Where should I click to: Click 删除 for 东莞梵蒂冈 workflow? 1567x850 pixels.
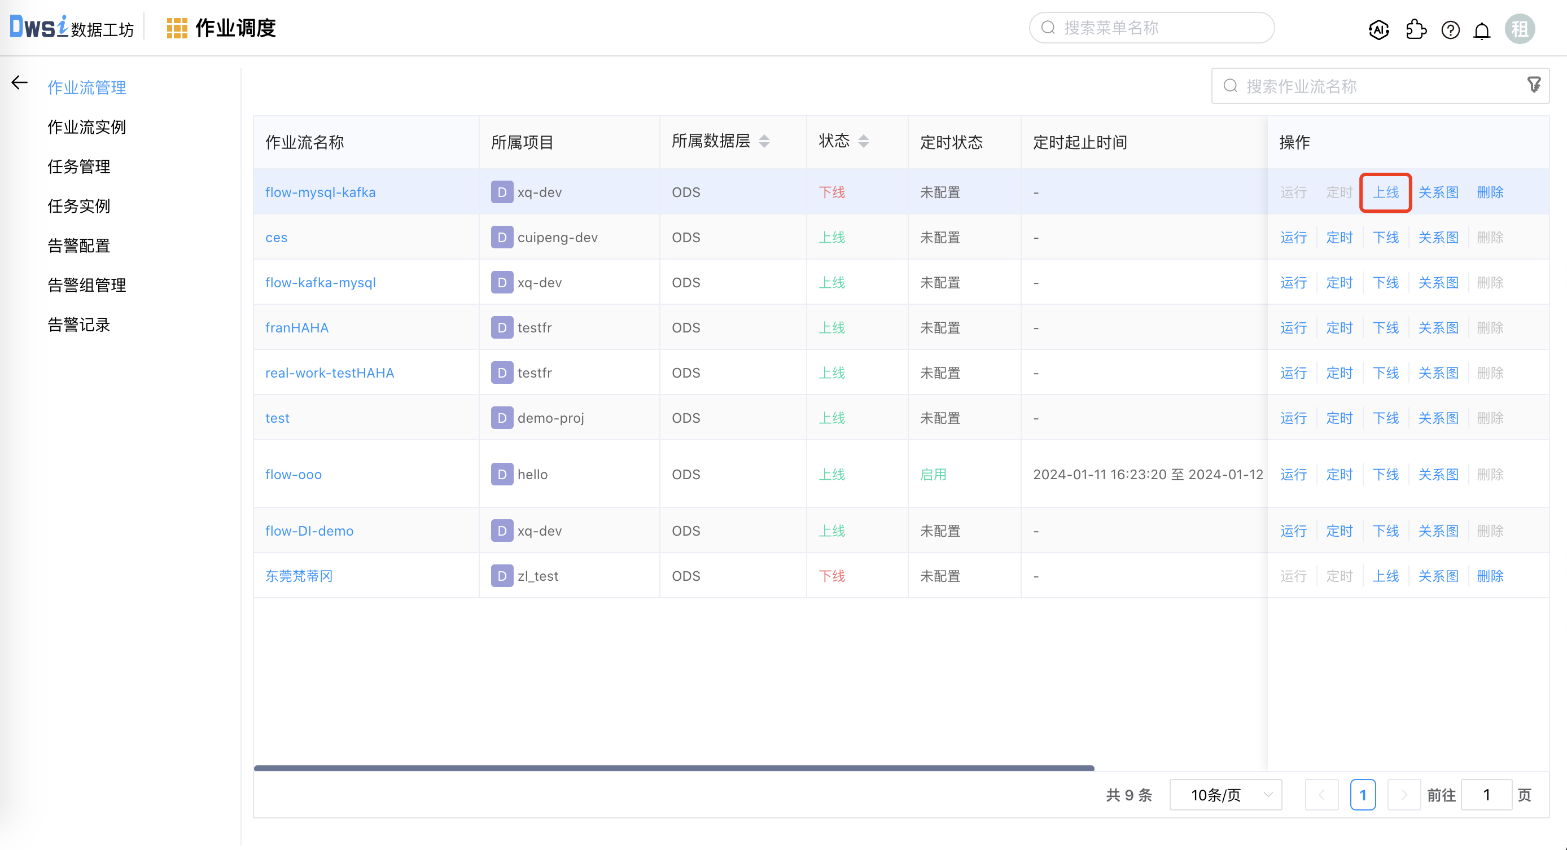pos(1490,576)
